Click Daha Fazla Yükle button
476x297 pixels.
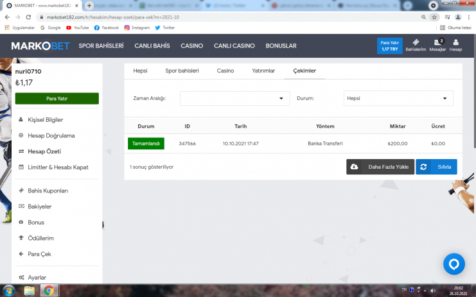pos(380,167)
